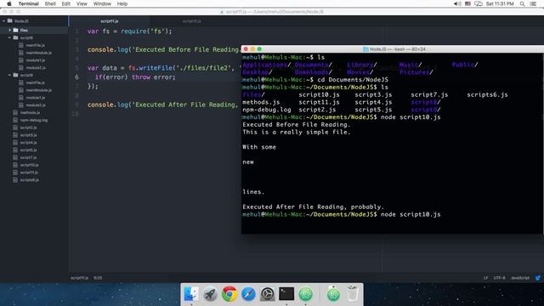
Task: Open mainFile.js under script9
Action: pos(36,82)
